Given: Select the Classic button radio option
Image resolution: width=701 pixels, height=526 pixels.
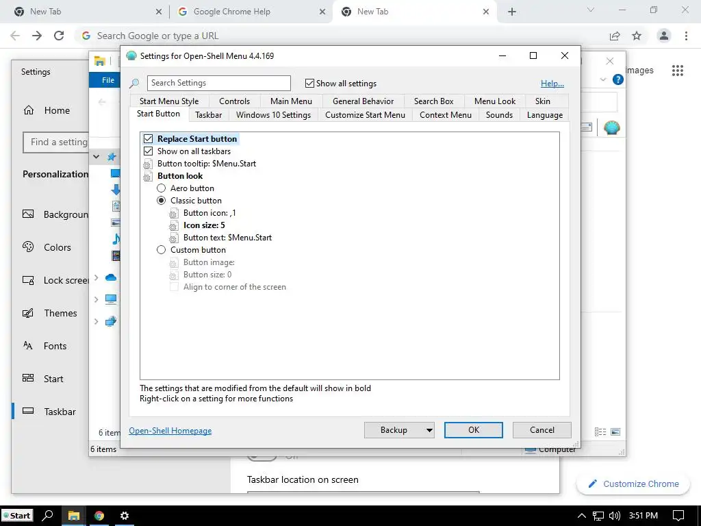Looking at the screenshot, I should point(161,201).
